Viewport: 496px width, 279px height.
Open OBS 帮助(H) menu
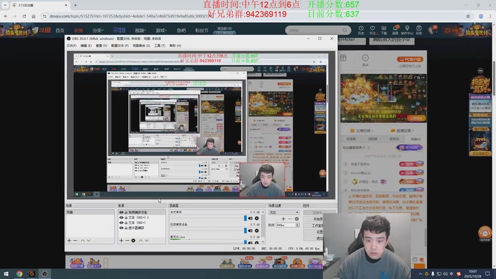(175, 46)
